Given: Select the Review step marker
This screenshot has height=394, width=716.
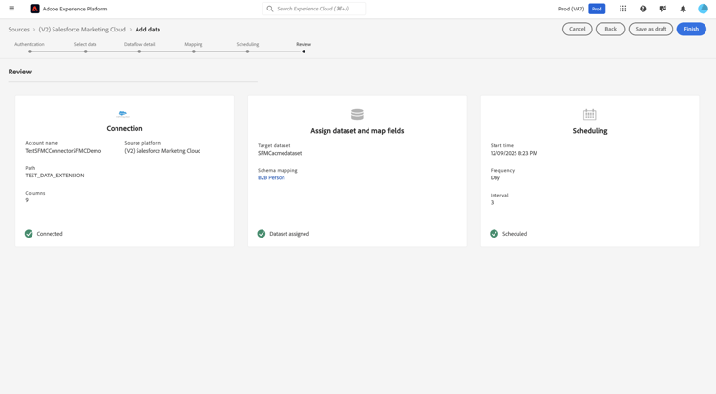Looking at the screenshot, I should [x=304, y=52].
